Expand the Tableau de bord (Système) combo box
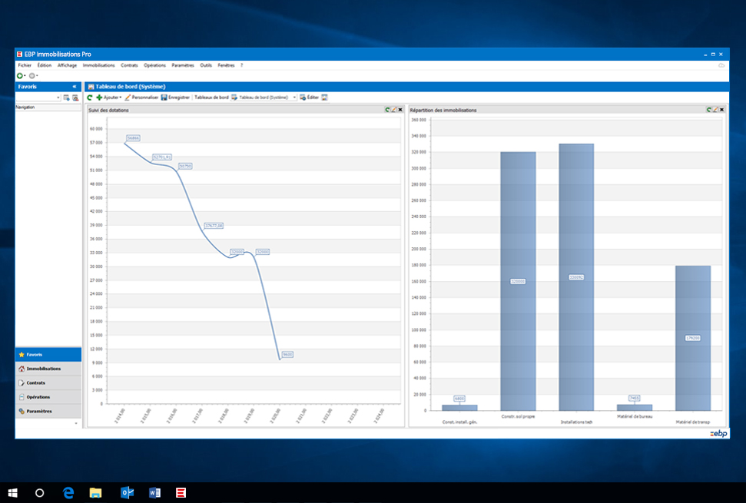 coord(294,98)
